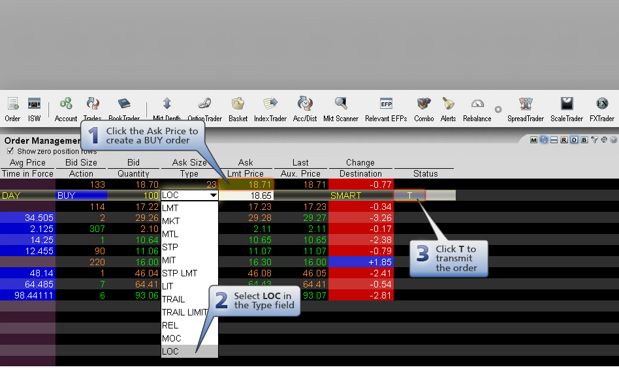Screen dimensions: 619x378
Task: Open the Combo builder
Action: pyautogui.click(x=424, y=109)
